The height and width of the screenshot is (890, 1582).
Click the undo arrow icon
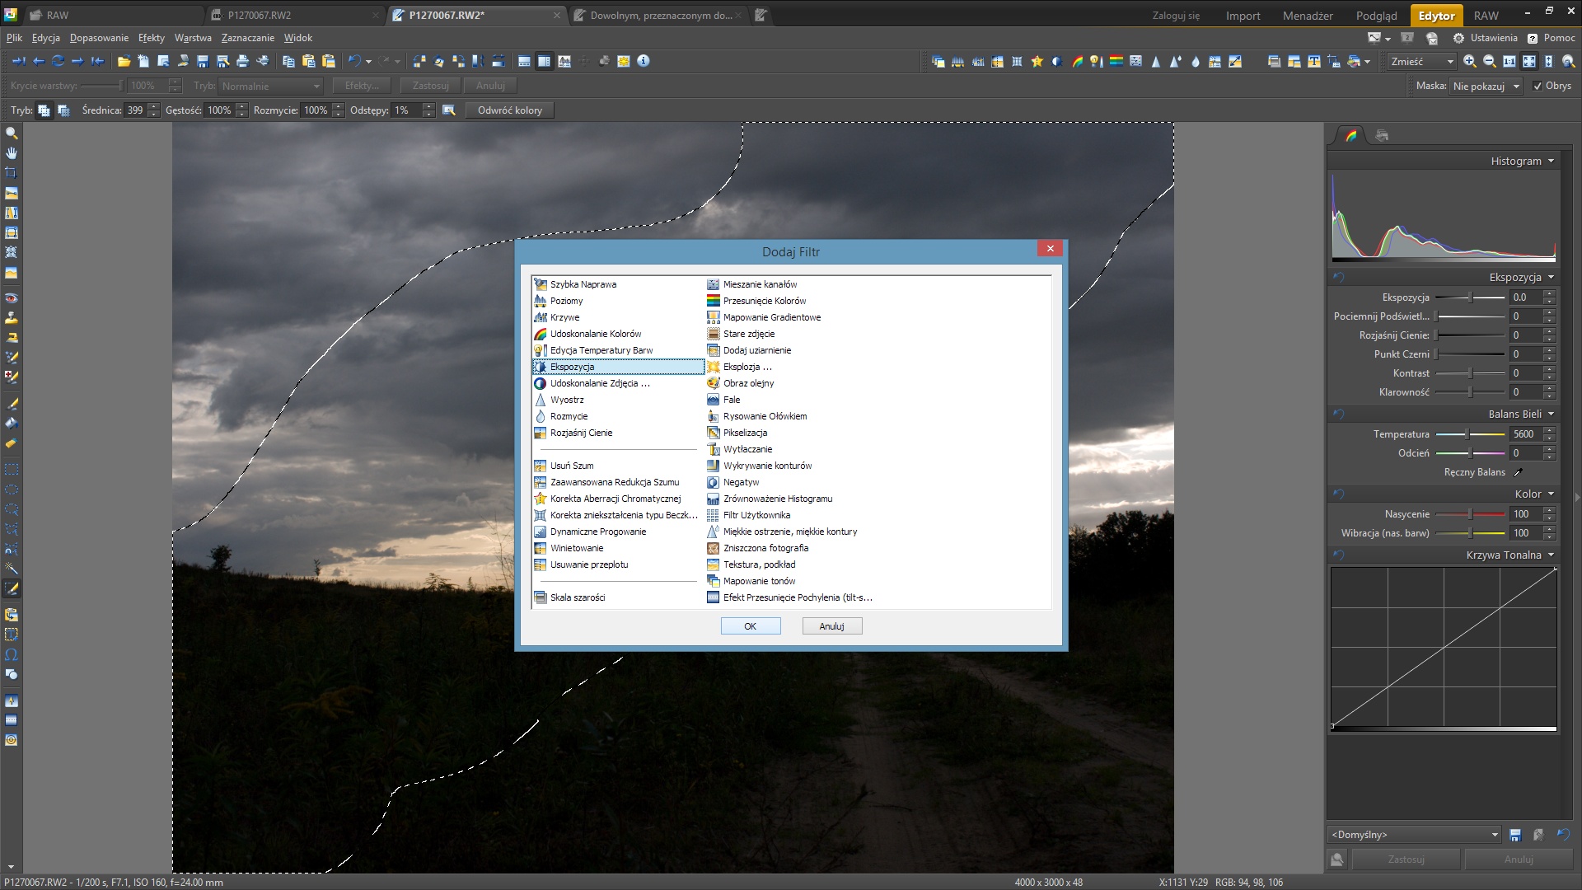pos(354,61)
